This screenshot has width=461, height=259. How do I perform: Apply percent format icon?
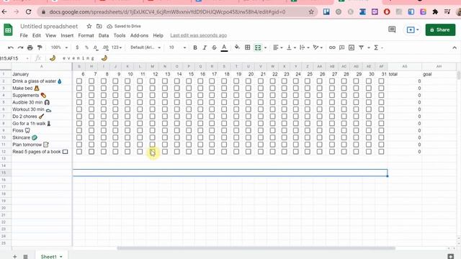pyautogui.click(x=86, y=47)
